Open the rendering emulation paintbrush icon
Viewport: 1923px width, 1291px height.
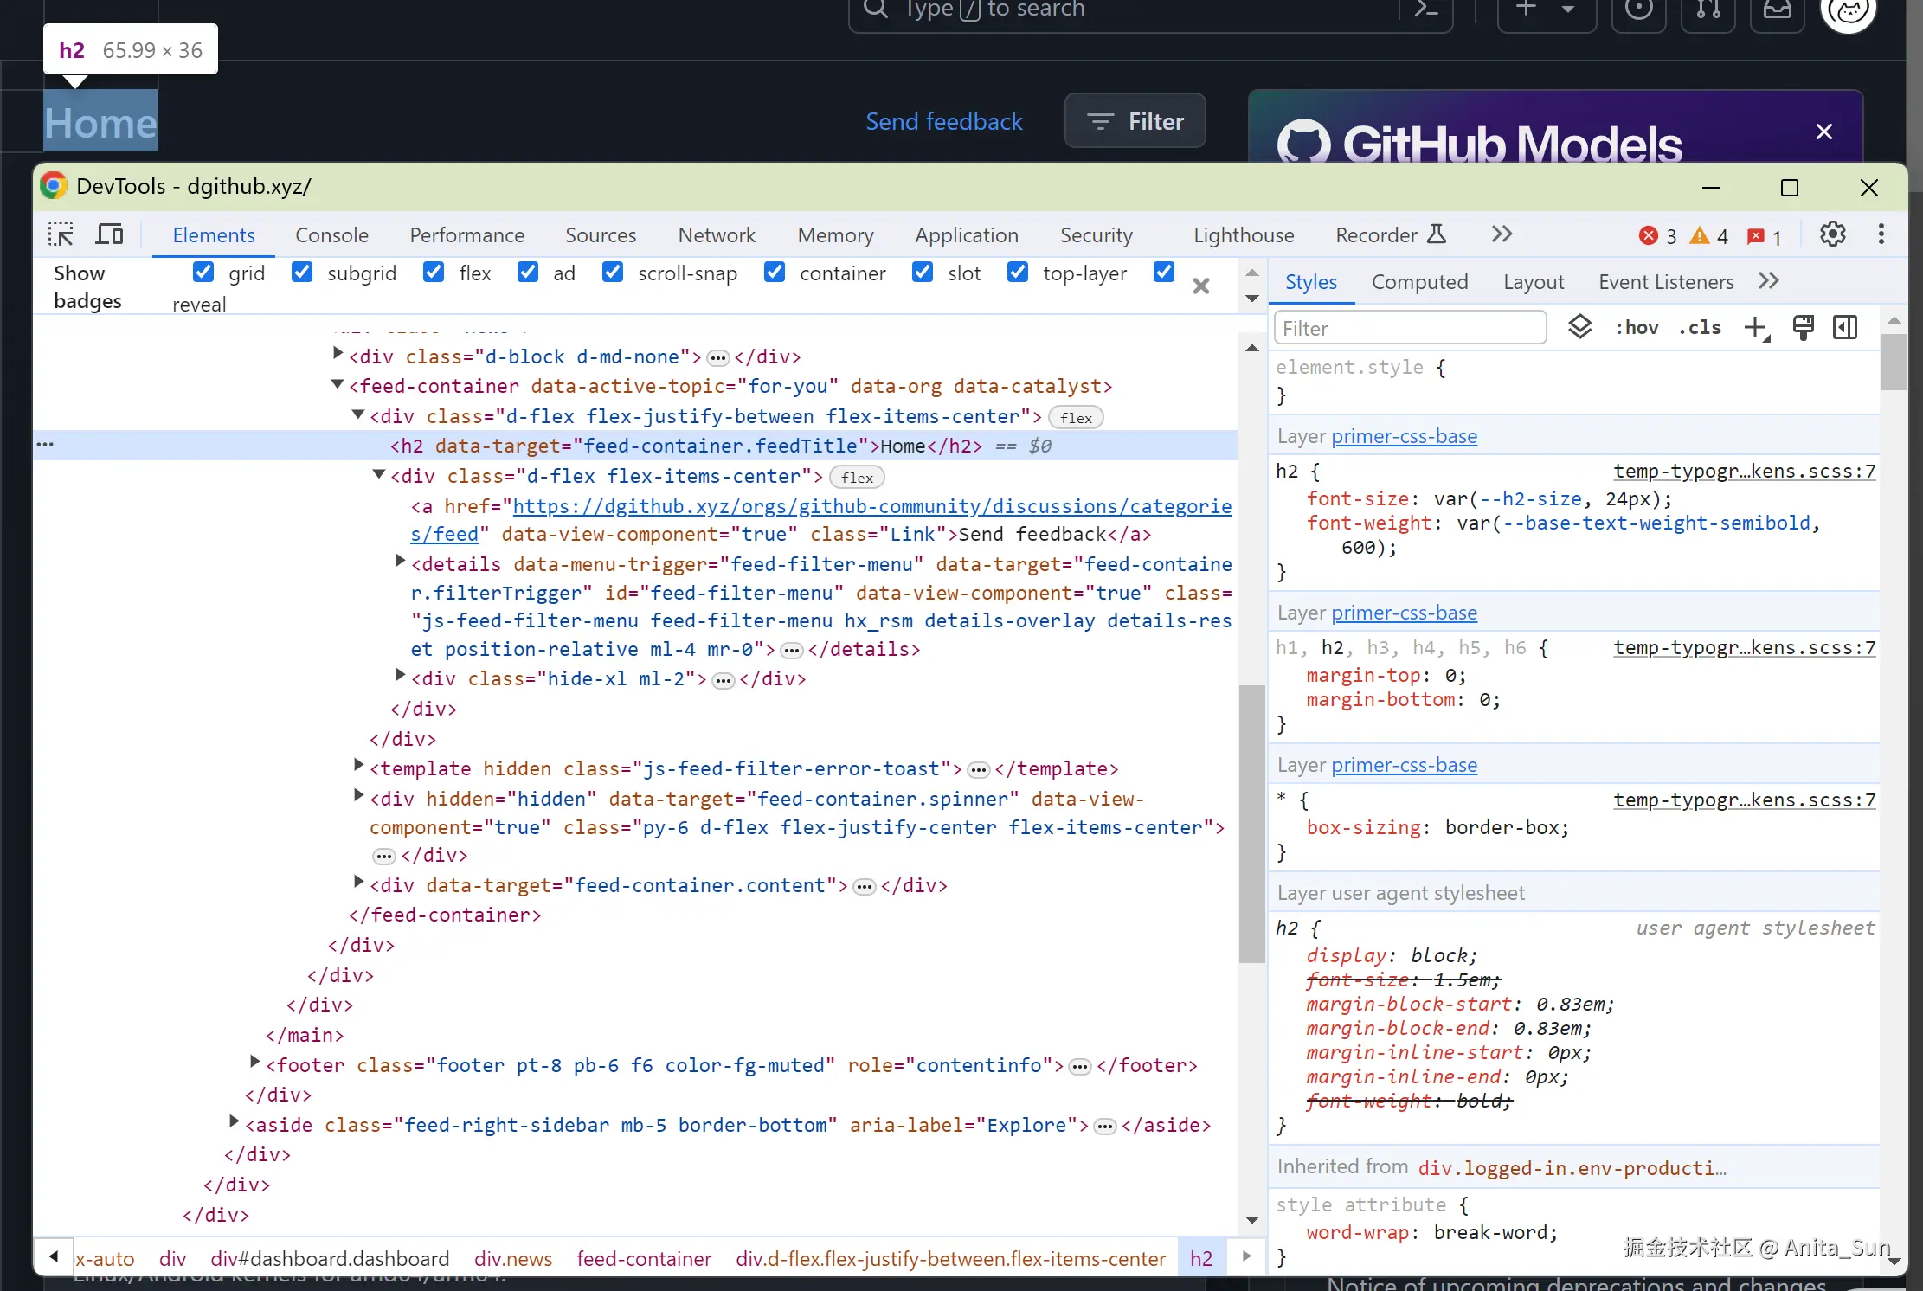click(x=1803, y=328)
